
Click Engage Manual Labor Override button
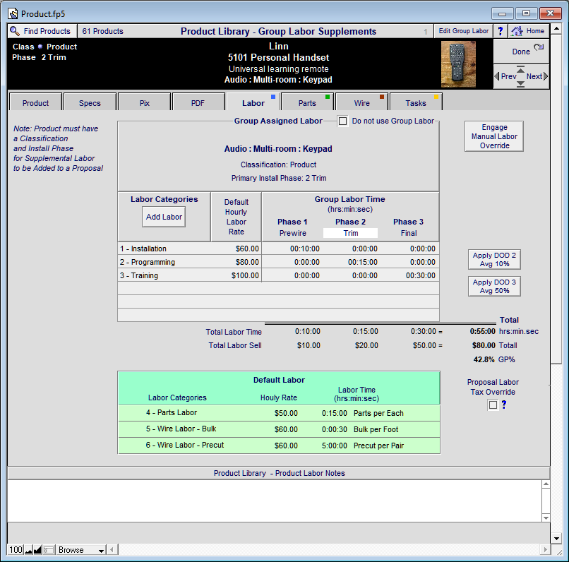tap(494, 136)
